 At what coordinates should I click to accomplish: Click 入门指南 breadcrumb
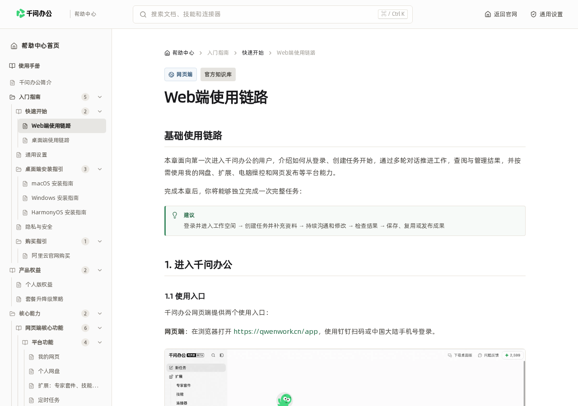[x=218, y=53]
